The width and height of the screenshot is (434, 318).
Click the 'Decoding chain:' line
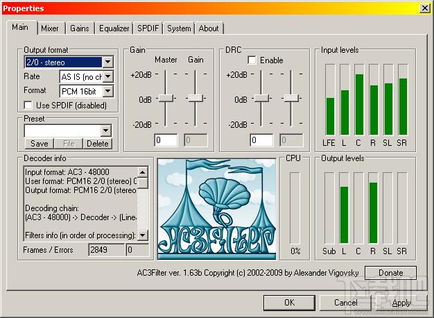[x=52, y=208]
